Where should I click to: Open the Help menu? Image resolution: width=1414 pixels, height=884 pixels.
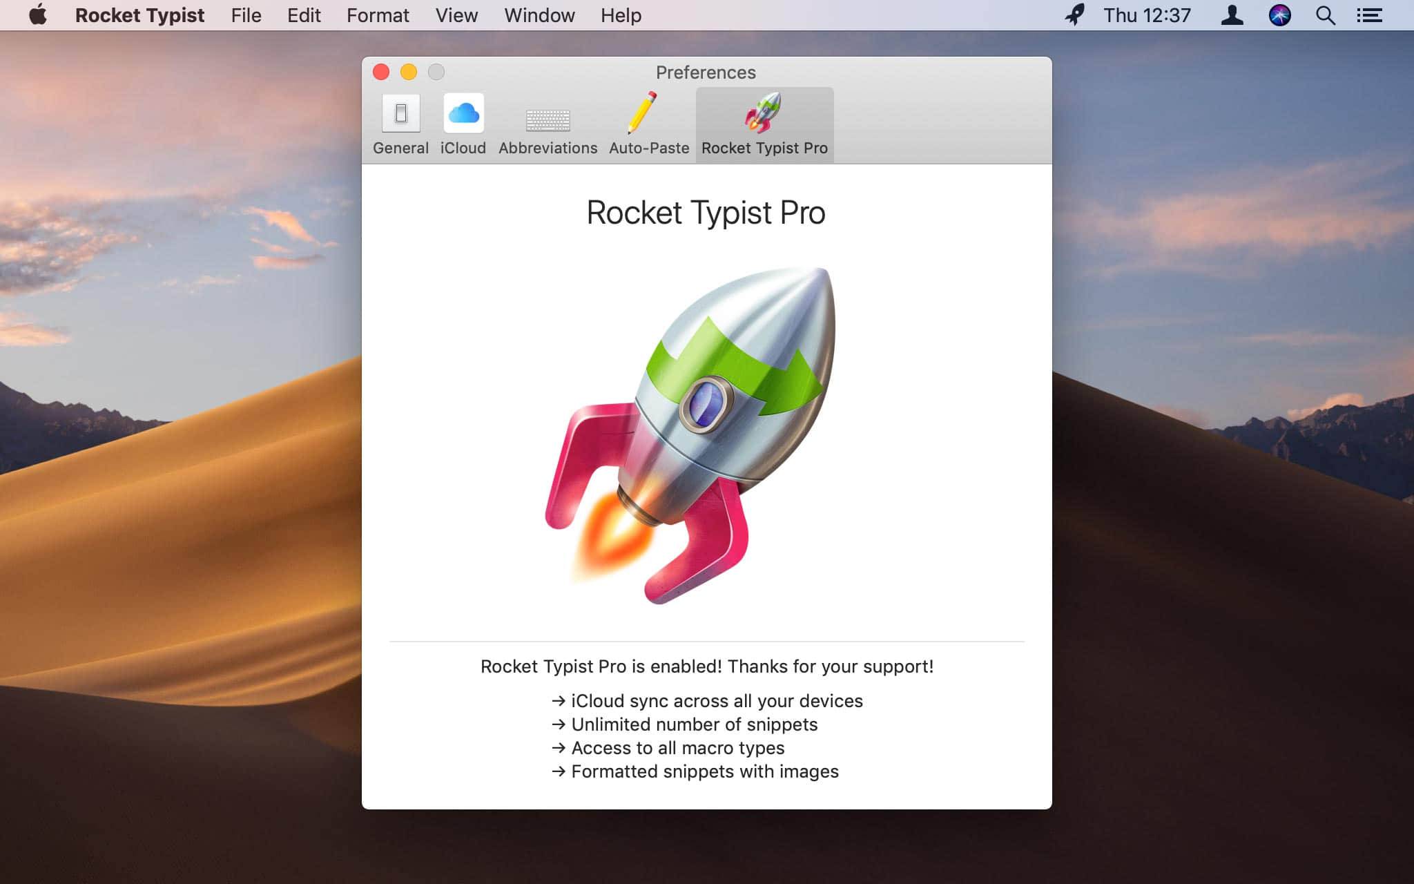tap(621, 15)
